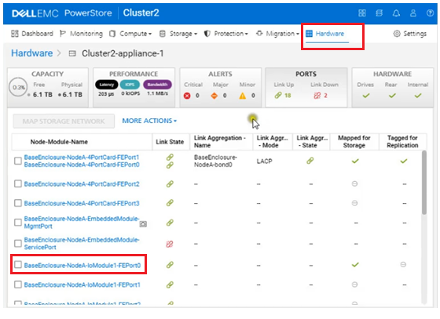This screenshot has height=319, width=440.
Task: Check the IoModule1-FEPort0 row checkbox
Action: pyautogui.click(x=18, y=265)
